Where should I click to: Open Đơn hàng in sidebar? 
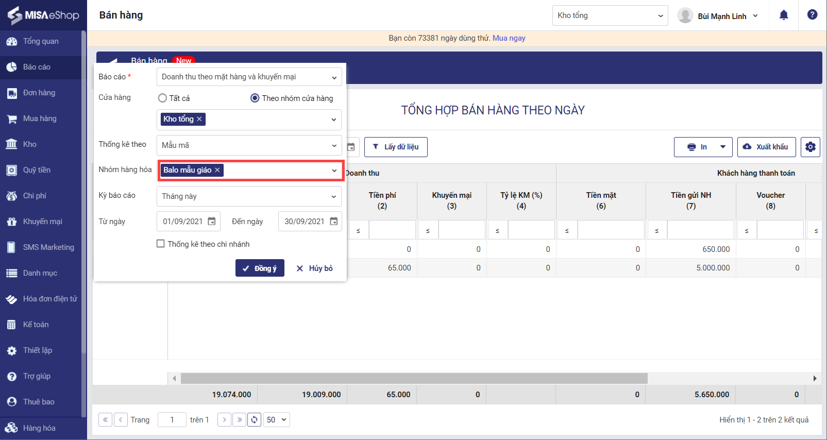click(x=41, y=93)
